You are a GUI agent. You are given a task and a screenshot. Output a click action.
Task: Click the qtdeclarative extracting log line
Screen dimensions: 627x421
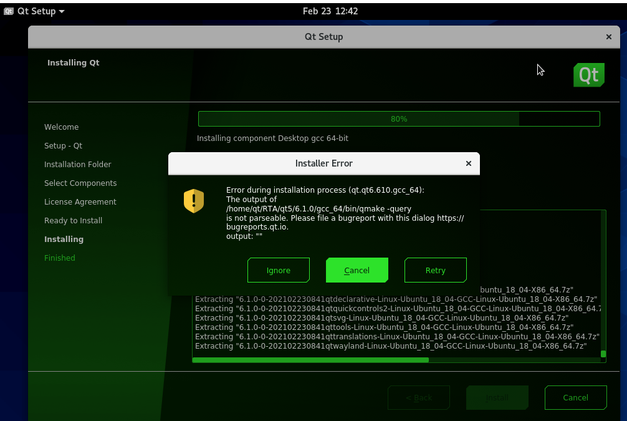[x=396, y=299]
